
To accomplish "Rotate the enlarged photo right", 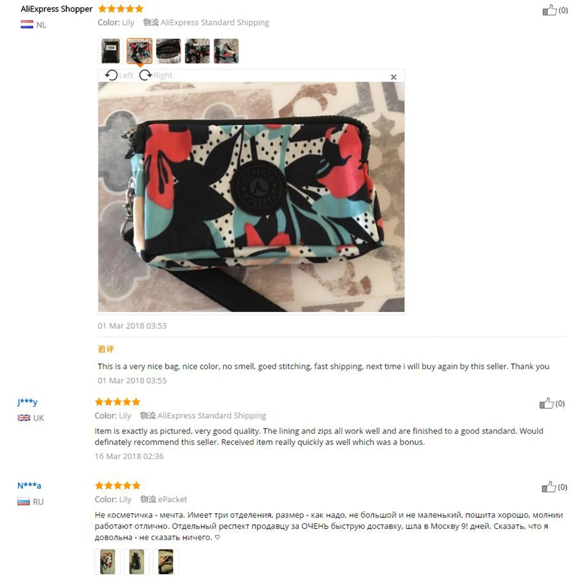I will click(156, 75).
